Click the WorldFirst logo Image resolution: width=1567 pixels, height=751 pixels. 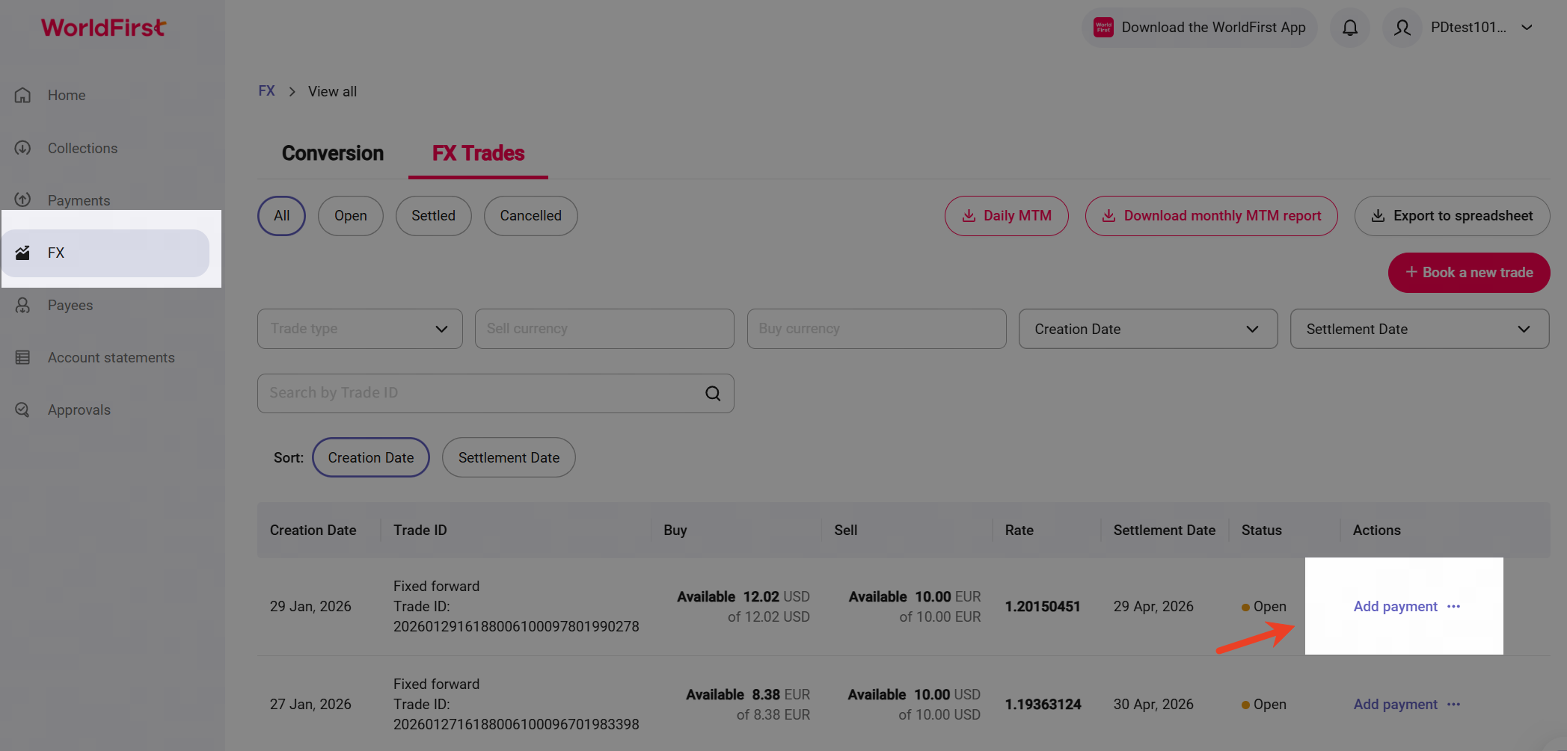tap(103, 28)
